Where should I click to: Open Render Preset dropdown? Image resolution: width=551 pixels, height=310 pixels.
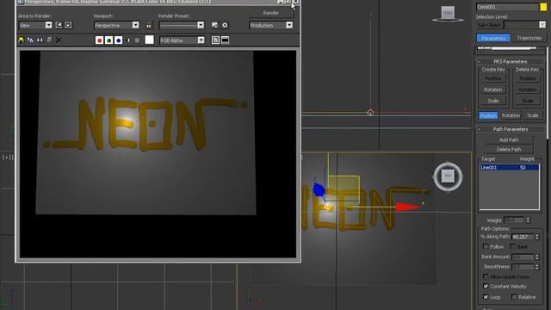click(x=182, y=25)
